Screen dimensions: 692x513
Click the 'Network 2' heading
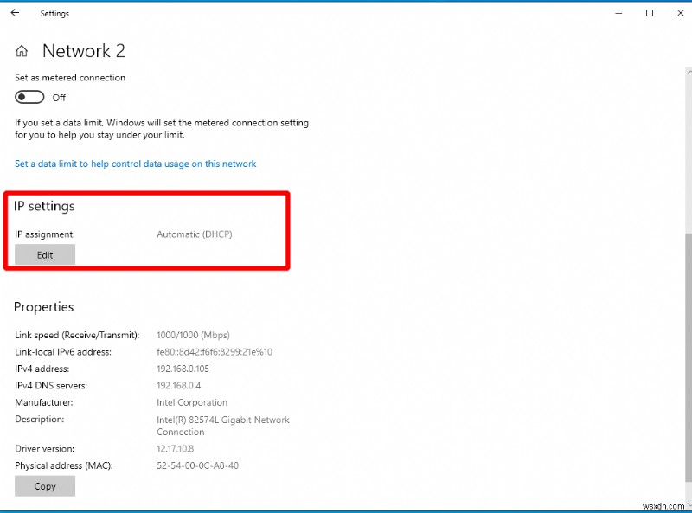[83, 50]
